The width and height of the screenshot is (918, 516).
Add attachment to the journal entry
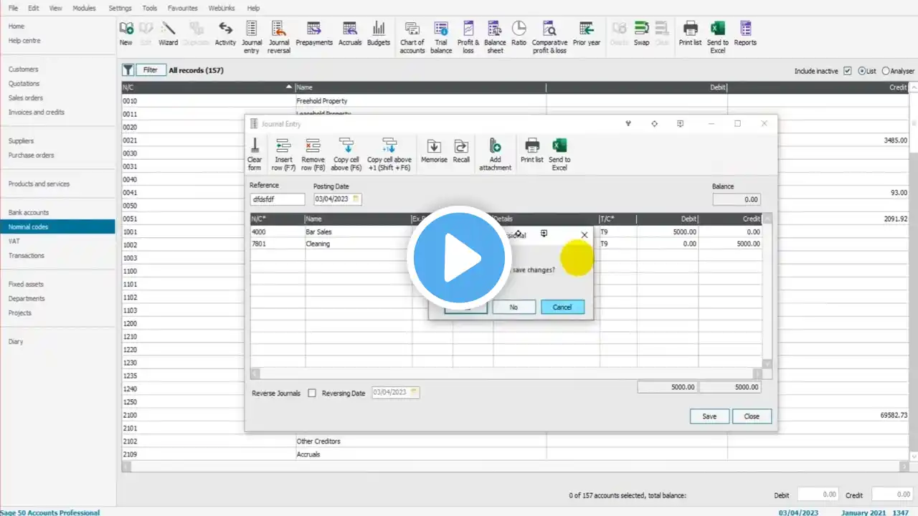tap(495, 154)
